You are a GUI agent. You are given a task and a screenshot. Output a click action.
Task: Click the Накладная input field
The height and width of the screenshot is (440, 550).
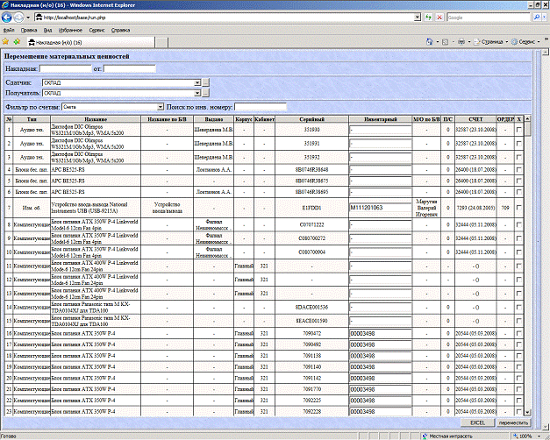pyautogui.click(x=65, y=68)
